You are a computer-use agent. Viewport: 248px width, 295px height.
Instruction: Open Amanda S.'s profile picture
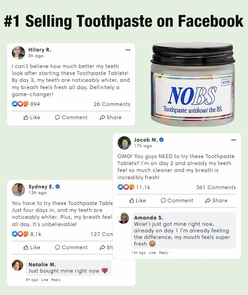123,218
